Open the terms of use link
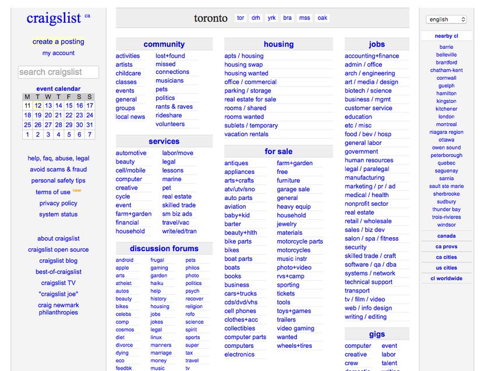This screenshot has height=371, width=495. click(53, 192)
